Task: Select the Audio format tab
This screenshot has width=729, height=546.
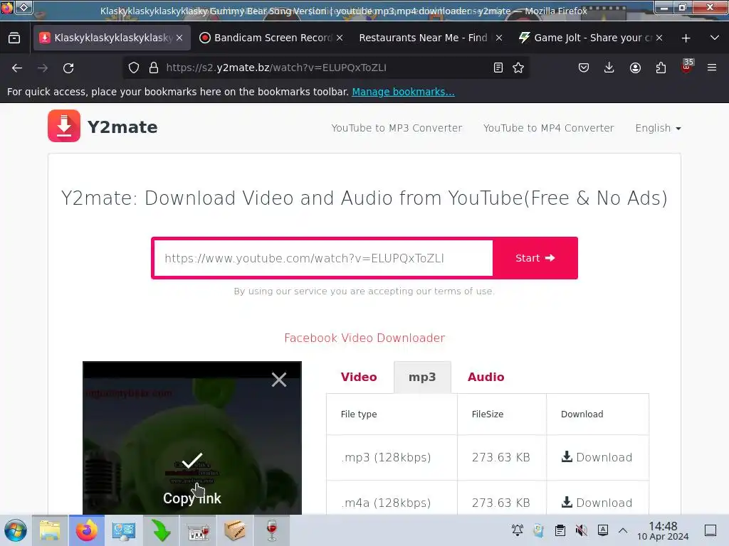Action: pyautogui.click(x=486, y=377)
